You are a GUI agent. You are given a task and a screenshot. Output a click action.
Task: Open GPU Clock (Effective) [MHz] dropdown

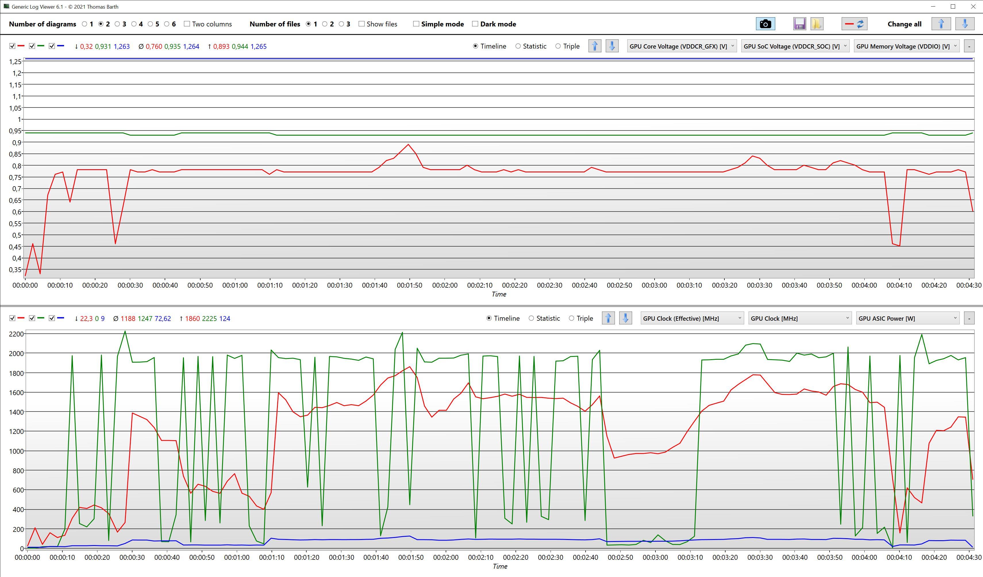click(x=692, y=318)
